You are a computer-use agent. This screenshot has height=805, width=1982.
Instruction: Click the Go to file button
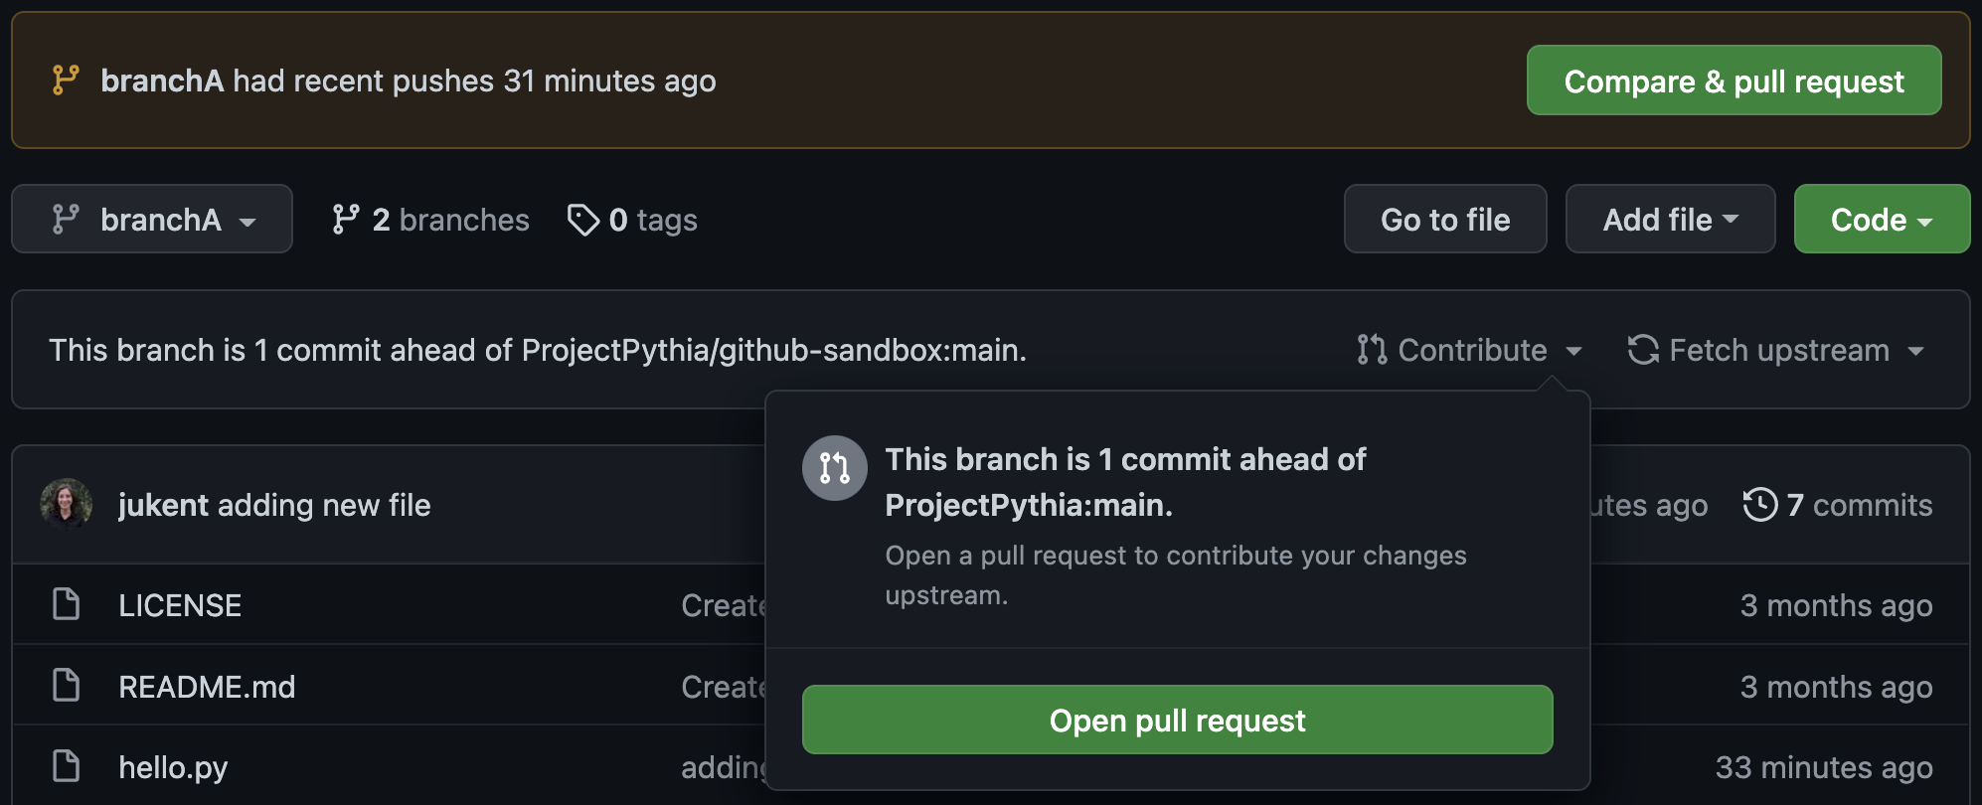(x=1444, y=219)
